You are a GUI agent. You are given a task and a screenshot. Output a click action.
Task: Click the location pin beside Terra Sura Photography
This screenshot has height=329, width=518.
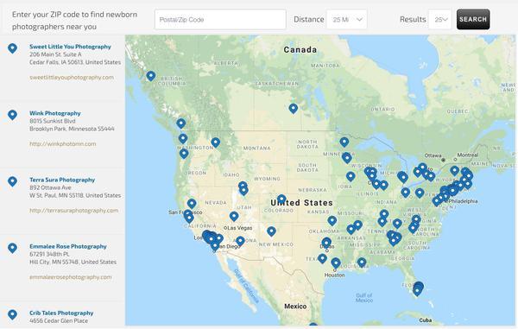13,181
